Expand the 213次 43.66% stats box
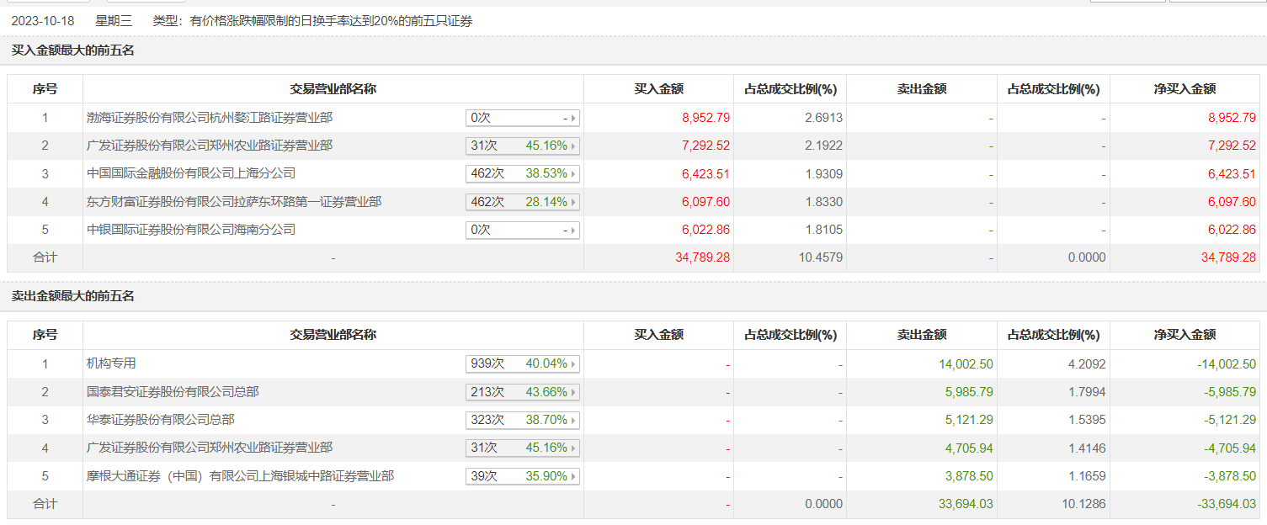 [x=522, y=392]
